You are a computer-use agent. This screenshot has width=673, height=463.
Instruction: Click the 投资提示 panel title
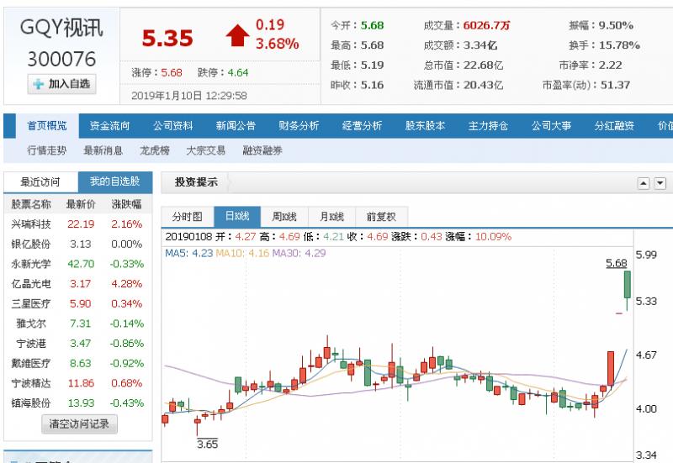(x=196, y=182)
